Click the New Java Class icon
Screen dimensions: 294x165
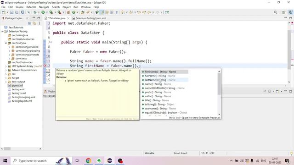coord(73,12)
